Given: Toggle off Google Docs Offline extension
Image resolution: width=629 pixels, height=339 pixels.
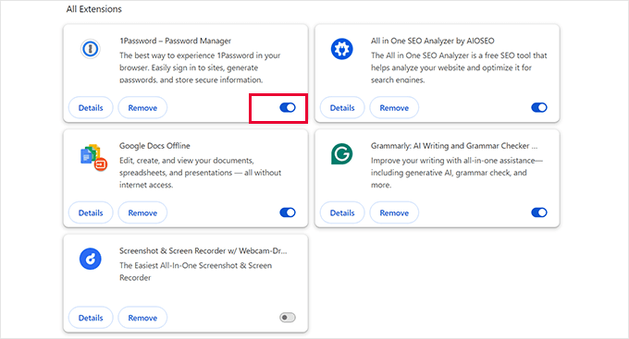Looking at the screenshot, I should tap(288, 212).
